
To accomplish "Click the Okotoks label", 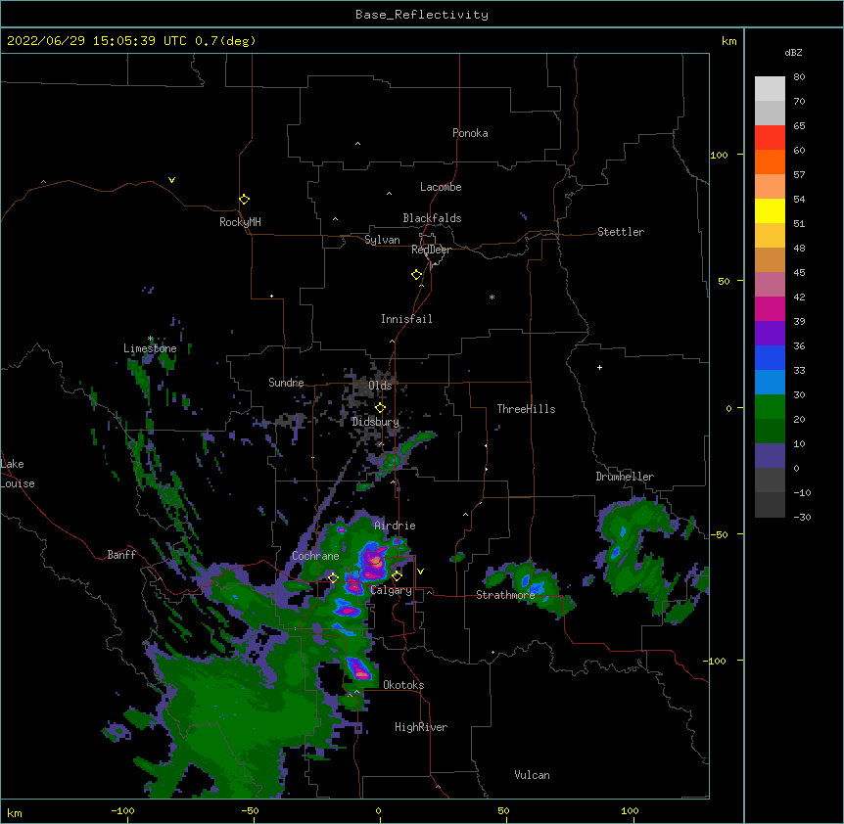I will [403, 685].
